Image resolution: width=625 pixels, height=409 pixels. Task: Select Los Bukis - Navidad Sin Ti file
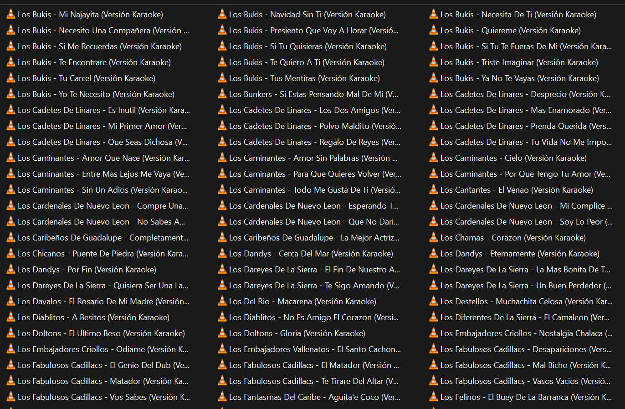pos(307,15)
